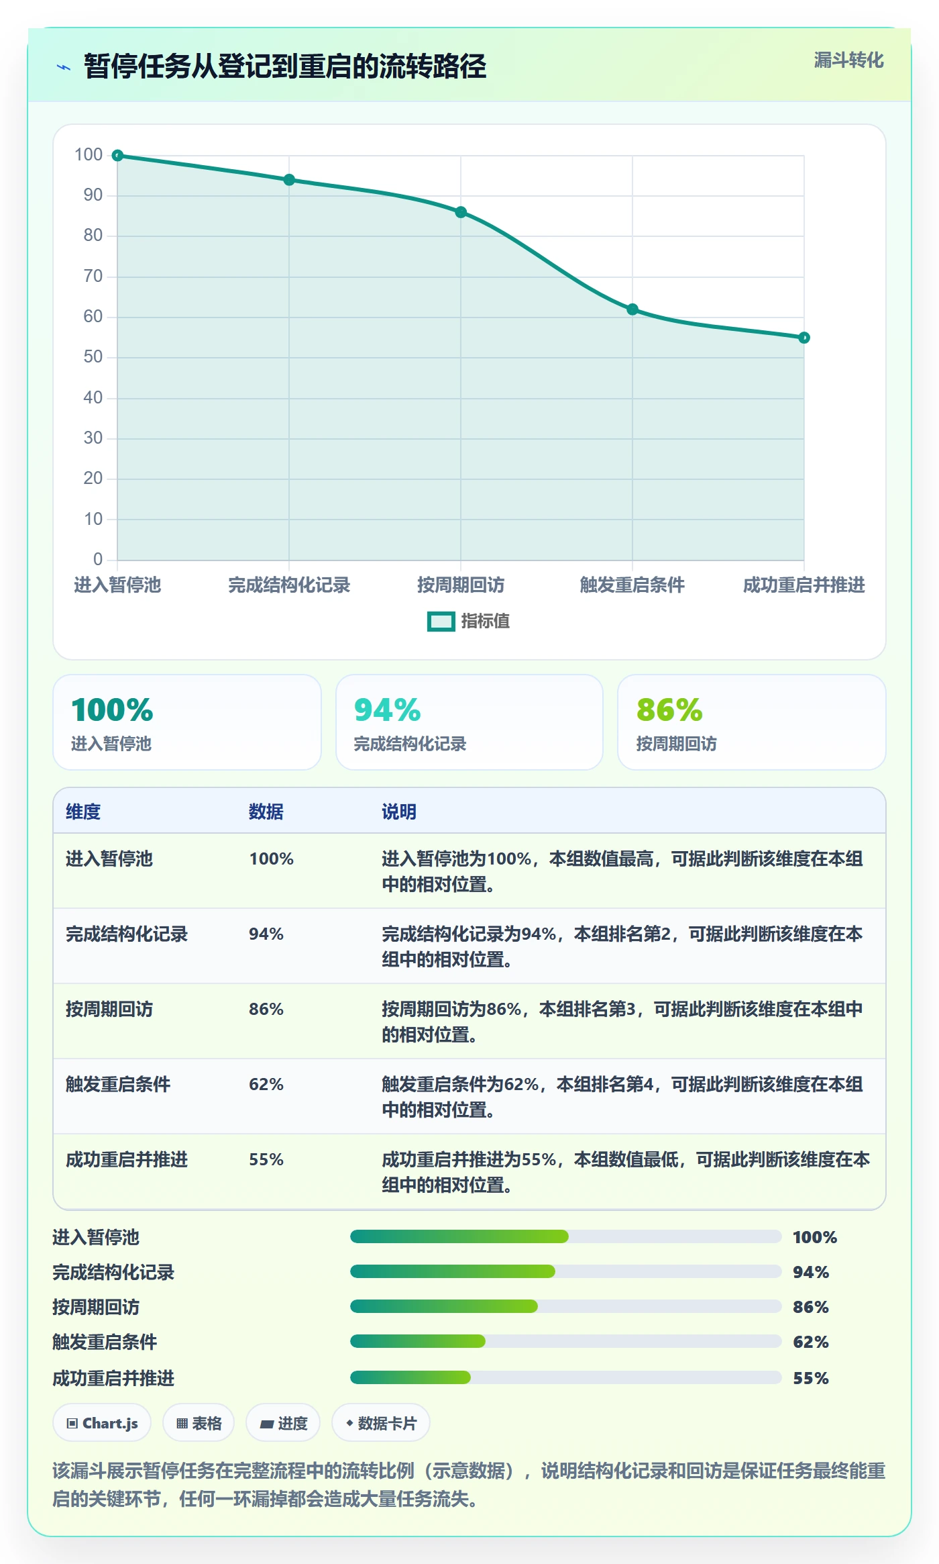The image size is (939, 1564).
Task: Click the lightning icon beside the title
Action: 64,67
